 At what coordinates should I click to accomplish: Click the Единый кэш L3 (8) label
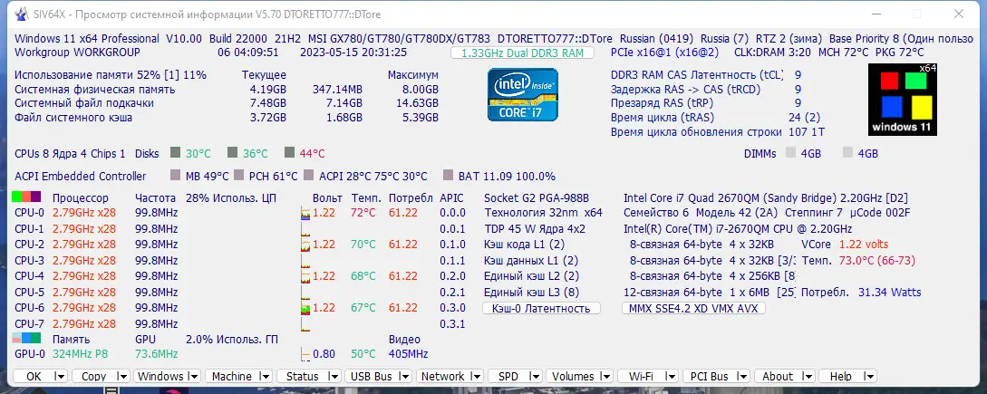tap(531, 292)
